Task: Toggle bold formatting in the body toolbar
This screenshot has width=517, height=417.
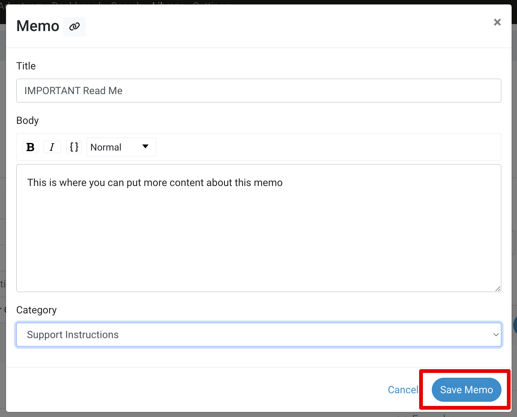Action: point(30,147)
